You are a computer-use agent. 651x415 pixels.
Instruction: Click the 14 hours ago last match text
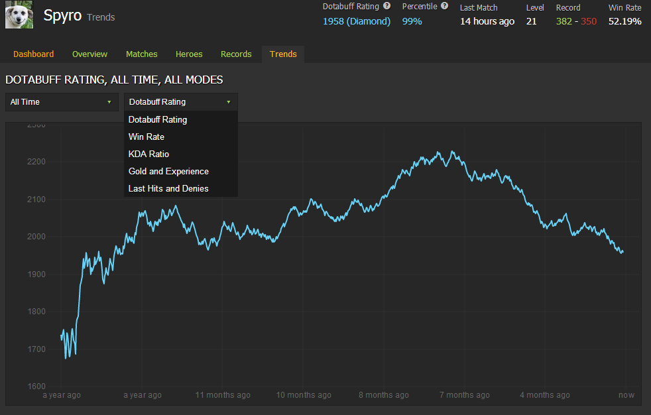pos(487,21)
